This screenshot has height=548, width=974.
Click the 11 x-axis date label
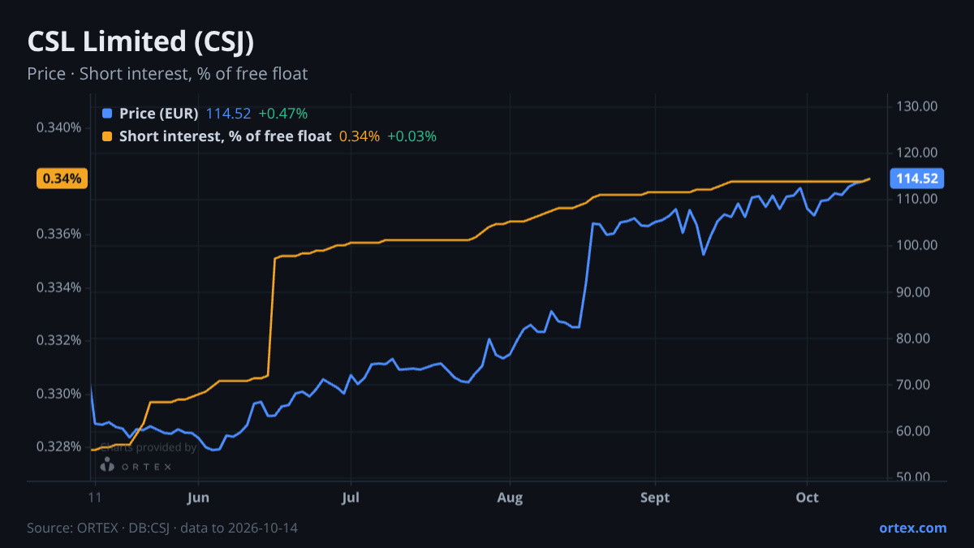(x=95, y=498)
